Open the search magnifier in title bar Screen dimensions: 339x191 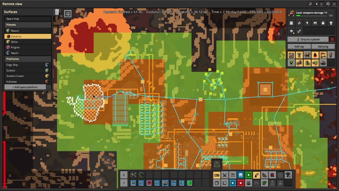(310, 4)
